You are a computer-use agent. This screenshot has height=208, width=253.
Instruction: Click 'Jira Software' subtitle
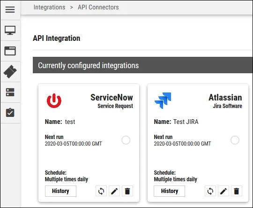227,106
